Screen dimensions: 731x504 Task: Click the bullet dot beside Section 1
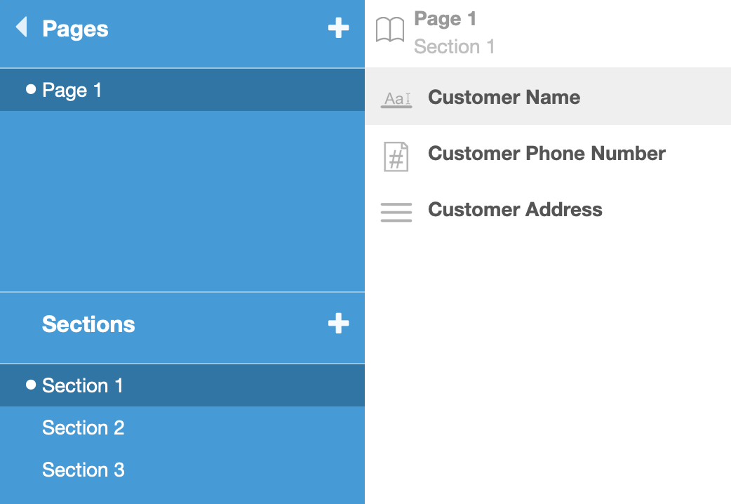coord(30,385)
